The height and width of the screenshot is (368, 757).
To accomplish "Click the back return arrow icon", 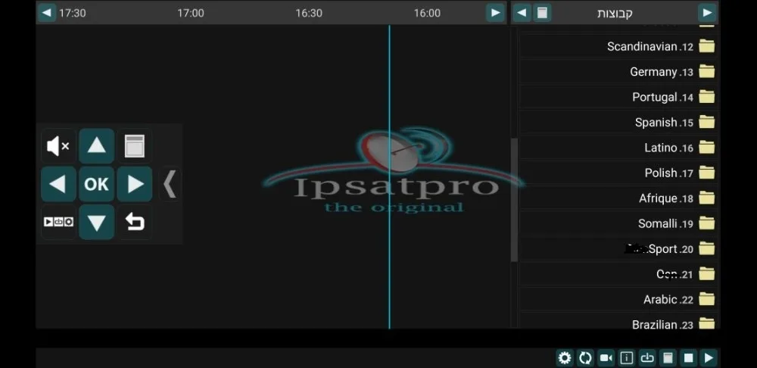I will pos(135,222).
